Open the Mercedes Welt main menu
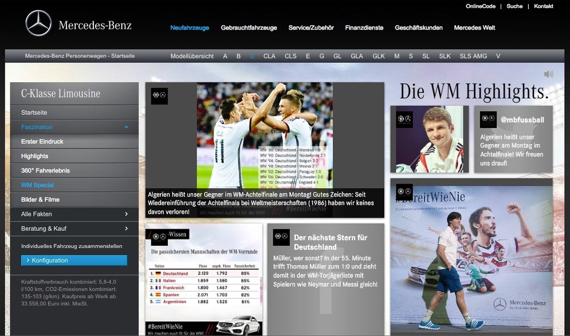Image resolution: width=570 pixels, height=336 pixels. tap(475, 27)
